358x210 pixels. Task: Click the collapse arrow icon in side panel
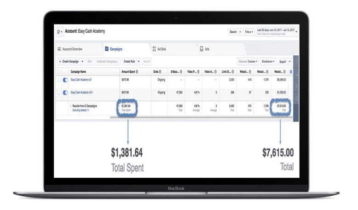296,62
